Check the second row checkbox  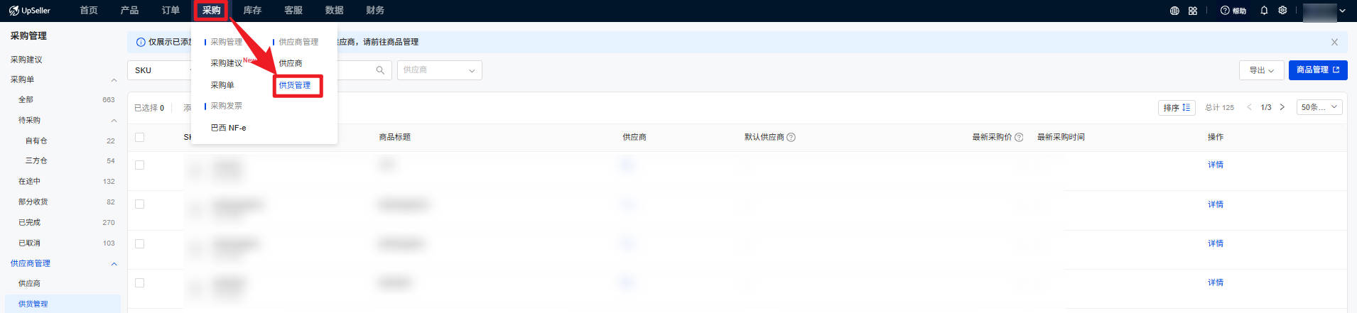click(x=139, y=204)
